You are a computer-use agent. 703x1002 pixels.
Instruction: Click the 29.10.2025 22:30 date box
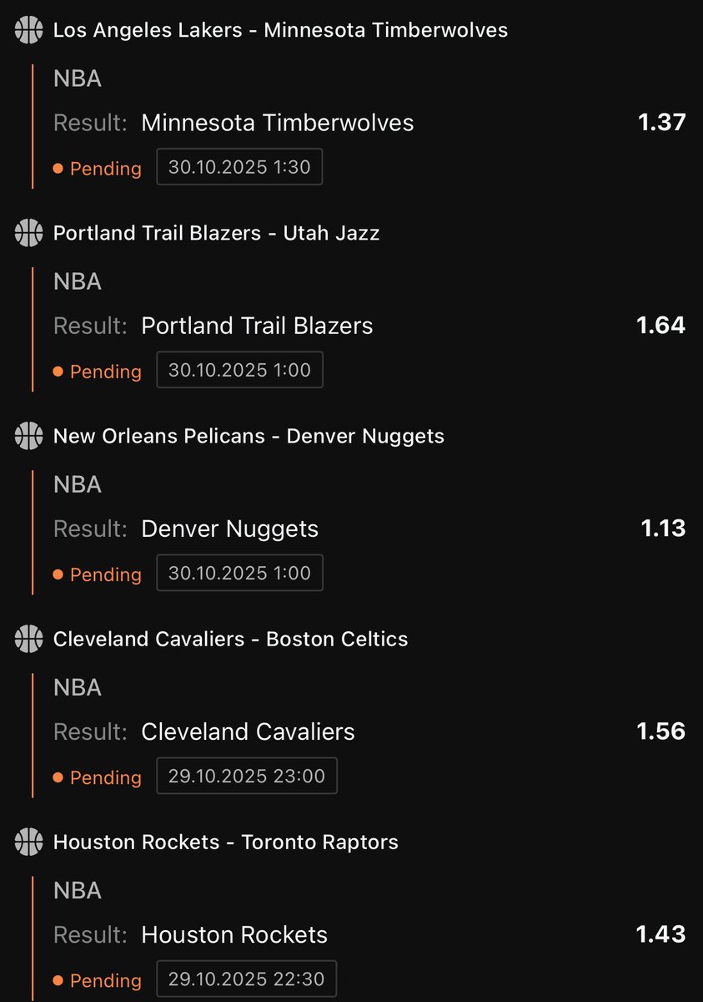tap(247, 979)
